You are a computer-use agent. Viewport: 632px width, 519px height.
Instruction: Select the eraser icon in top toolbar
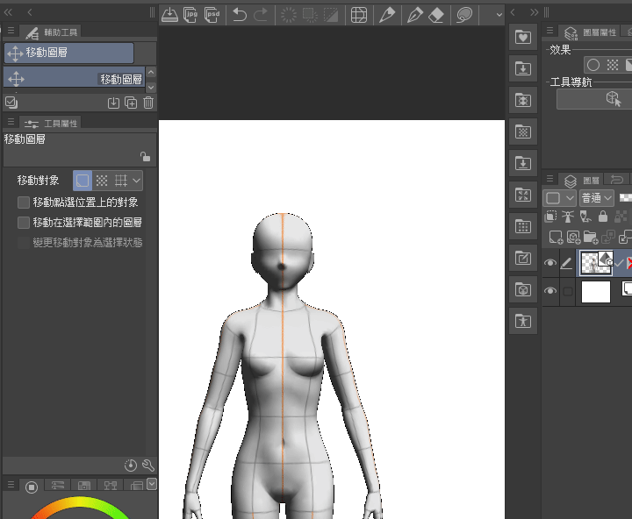pos(436,15)
